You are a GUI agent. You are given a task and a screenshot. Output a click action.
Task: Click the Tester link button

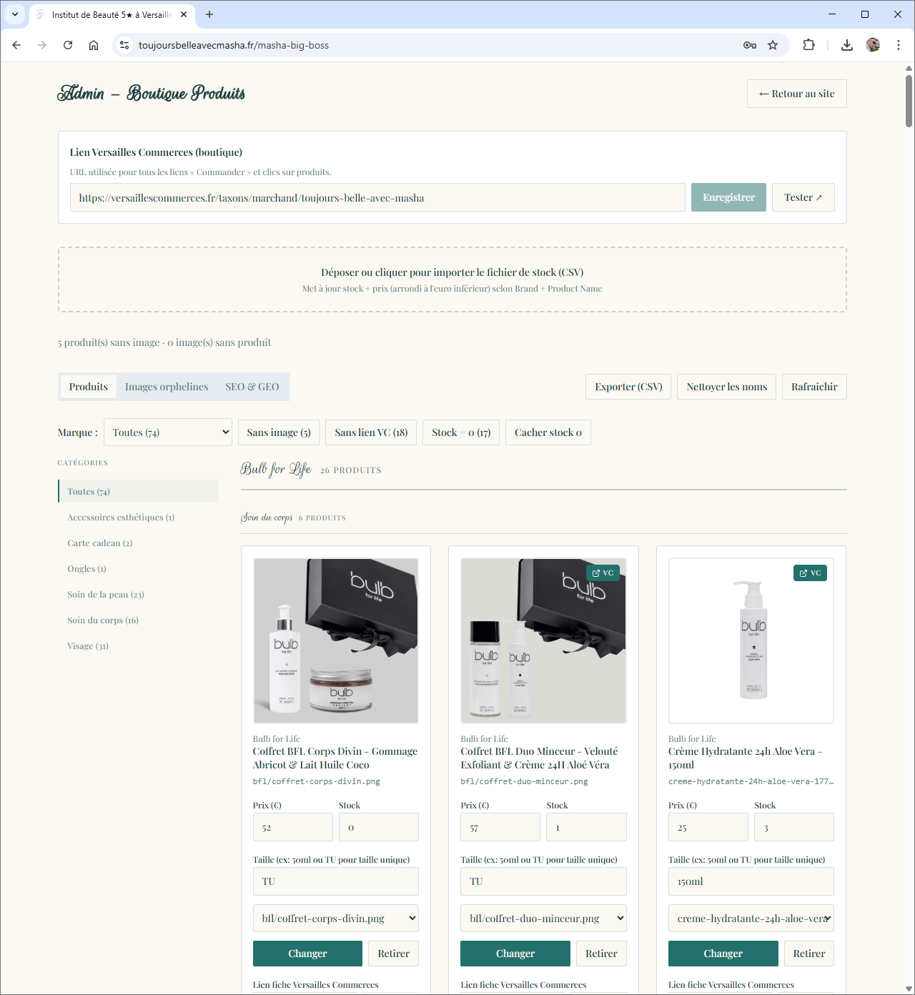803,197
